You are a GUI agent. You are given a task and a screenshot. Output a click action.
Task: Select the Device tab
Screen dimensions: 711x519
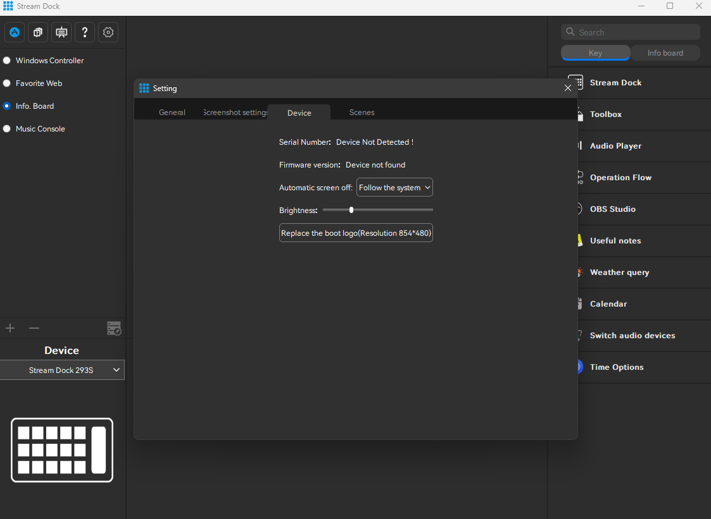[x=299, y=113]
